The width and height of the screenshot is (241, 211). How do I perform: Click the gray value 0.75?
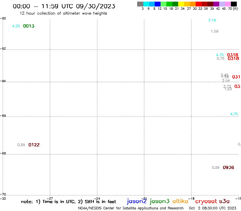point(220,58)
